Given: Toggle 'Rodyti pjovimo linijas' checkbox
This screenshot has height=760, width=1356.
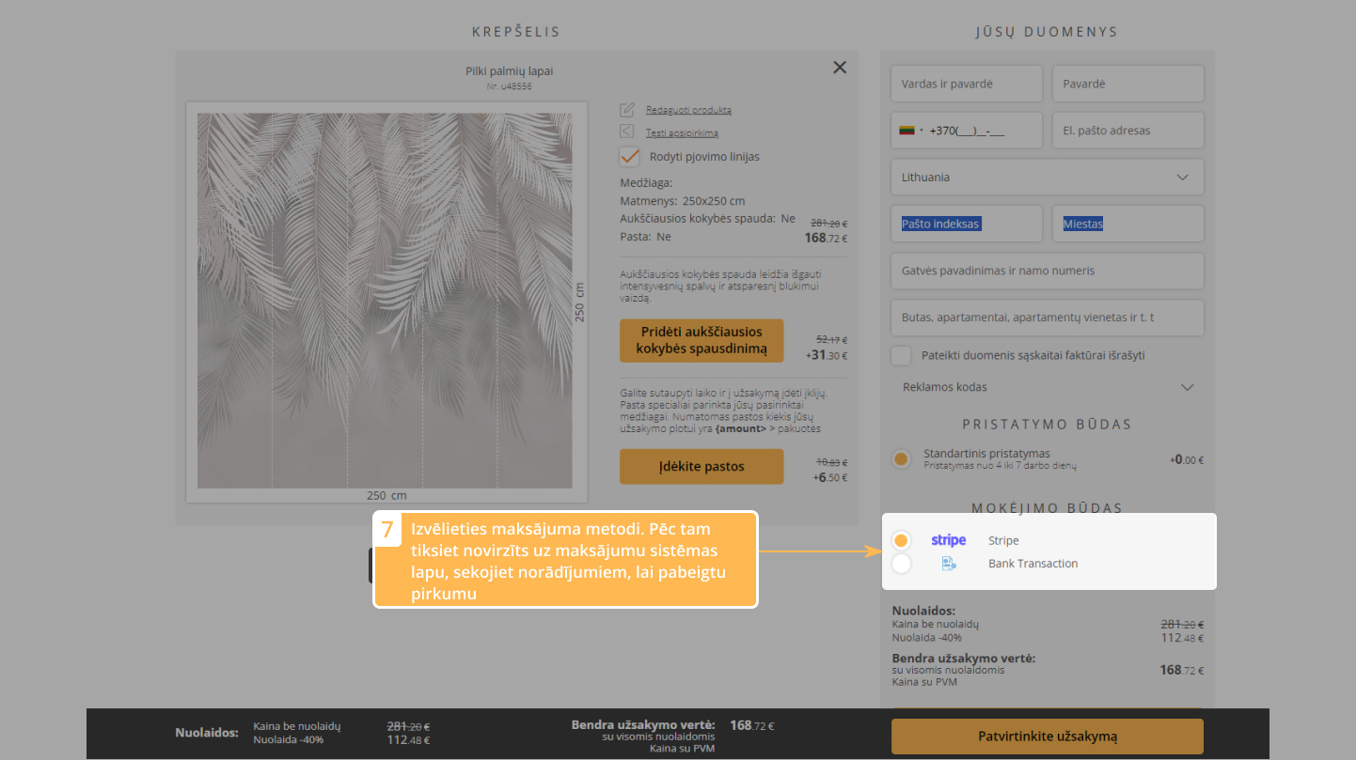Looking at the screenshot, I should coord(629,157).
